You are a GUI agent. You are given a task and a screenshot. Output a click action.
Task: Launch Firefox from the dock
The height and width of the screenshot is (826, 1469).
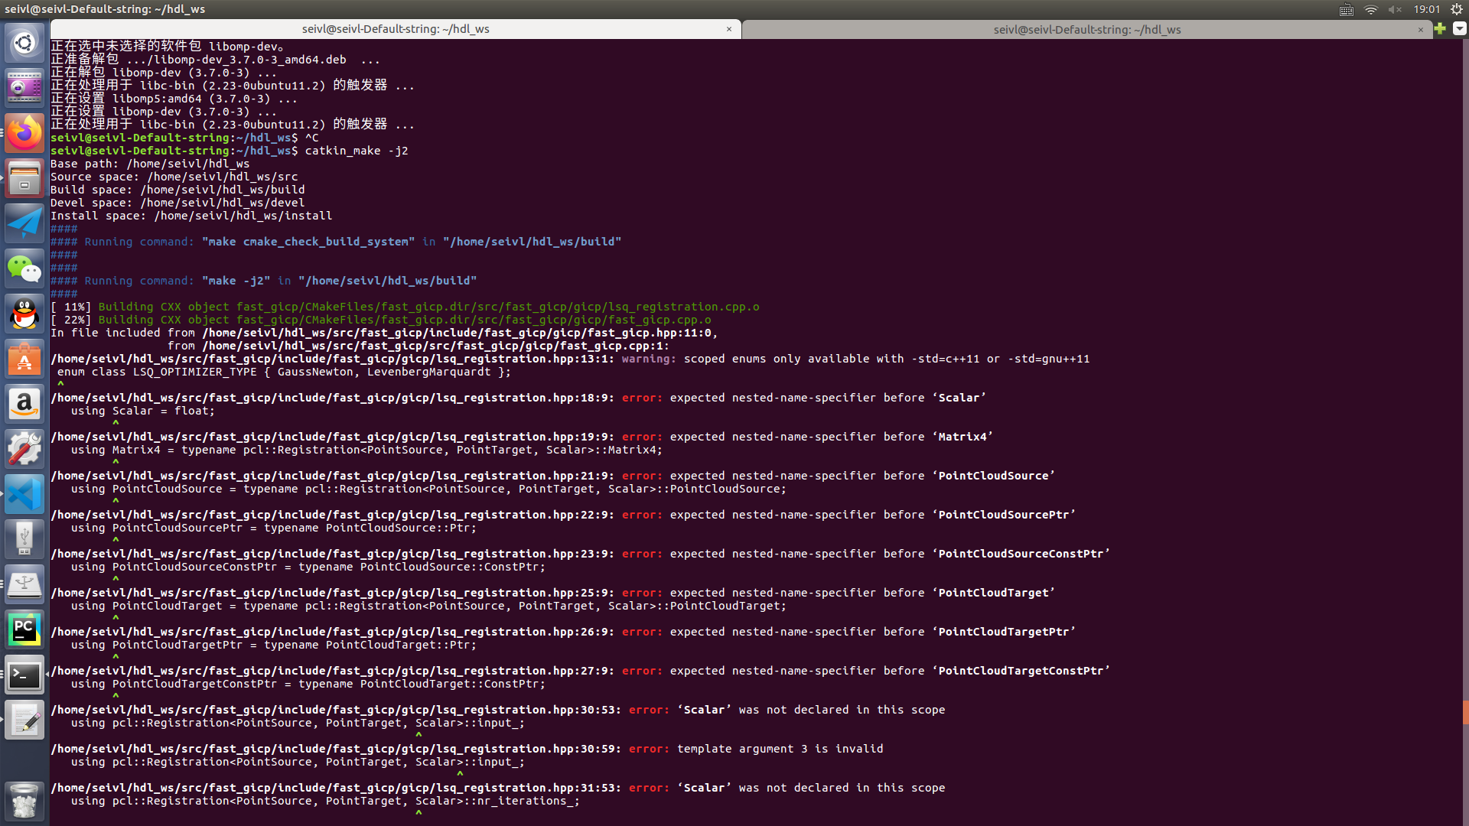[x=24, y=132]
